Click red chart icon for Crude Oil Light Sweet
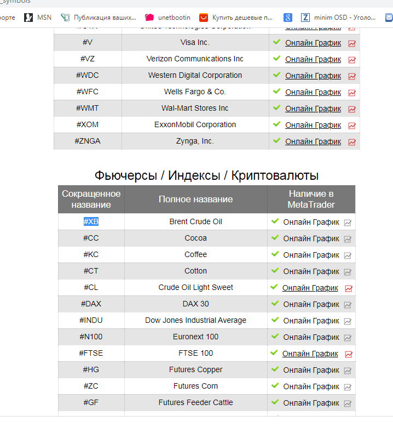This screenshot has width=393, height=427. (x=349, y=288)
